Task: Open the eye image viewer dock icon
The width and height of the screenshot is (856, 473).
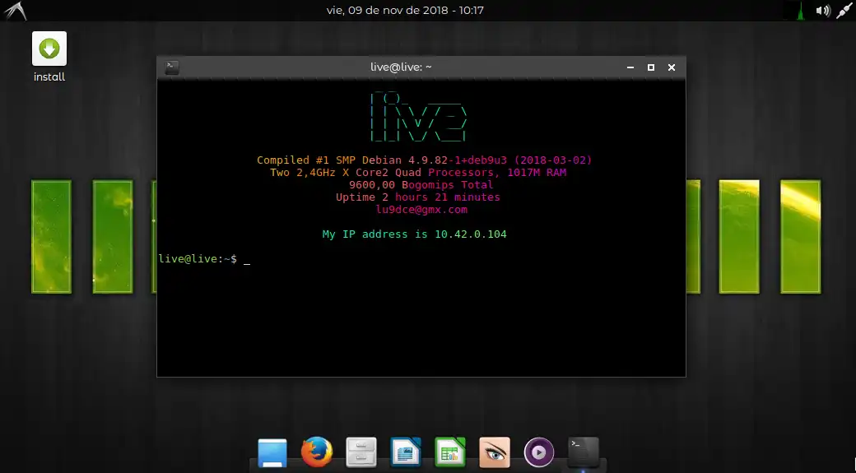Action: (495, 452)
